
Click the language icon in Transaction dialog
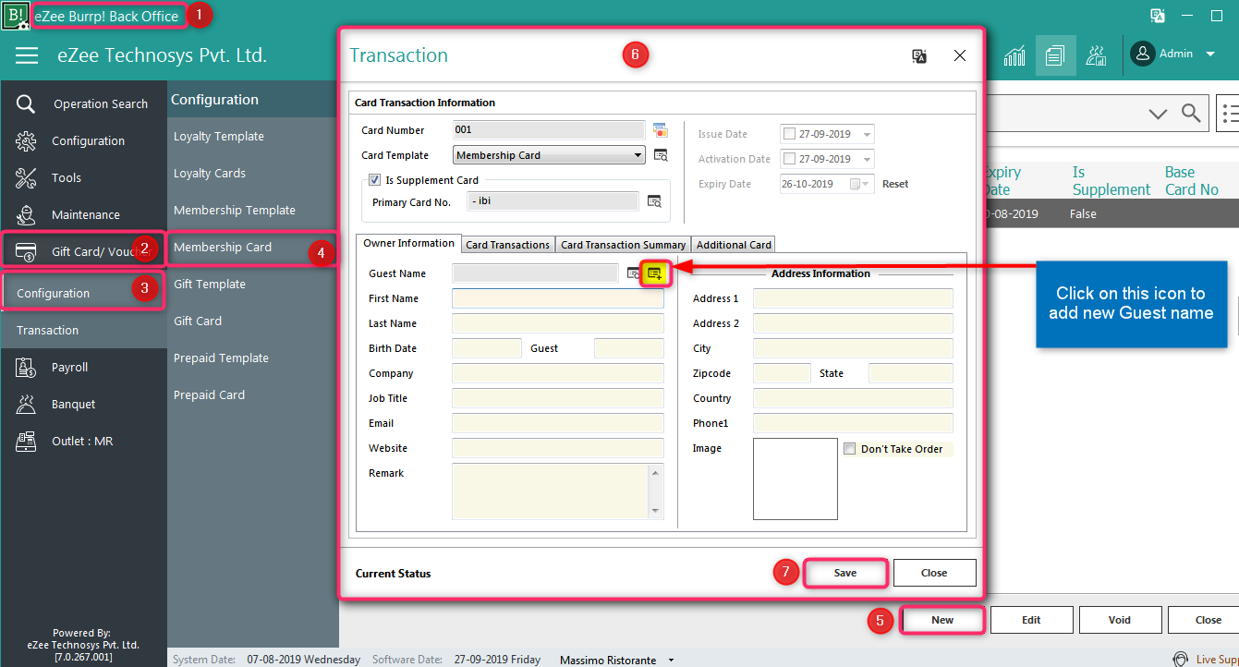tap(919, 55)
